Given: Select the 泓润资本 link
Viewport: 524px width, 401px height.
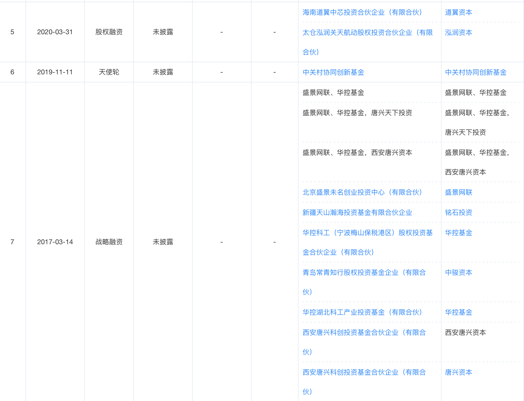Looking at the screenshot, I should coord(458,33).
